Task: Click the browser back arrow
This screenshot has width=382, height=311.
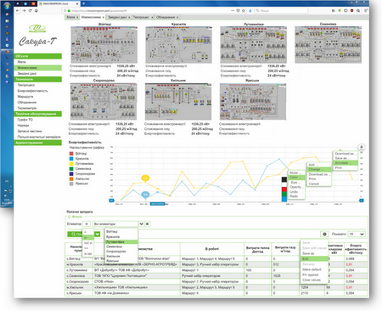Action: coord(18,10)
